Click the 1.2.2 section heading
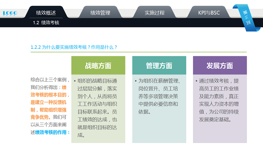Viewport: 263px width, 149px height. coord(74,47)
